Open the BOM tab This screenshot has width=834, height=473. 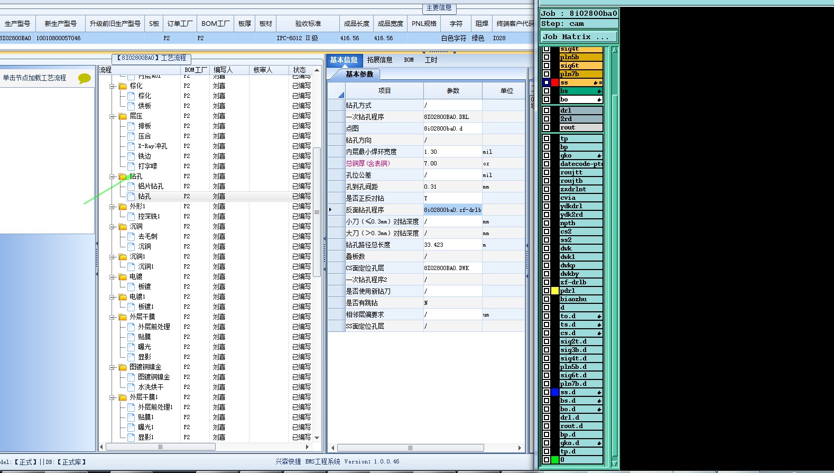[409, 60]
